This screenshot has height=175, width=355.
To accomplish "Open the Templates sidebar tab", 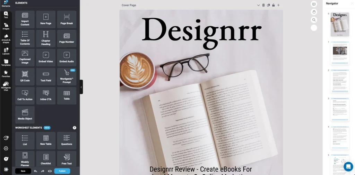I will pyautogui.click(x=6, y=63).
